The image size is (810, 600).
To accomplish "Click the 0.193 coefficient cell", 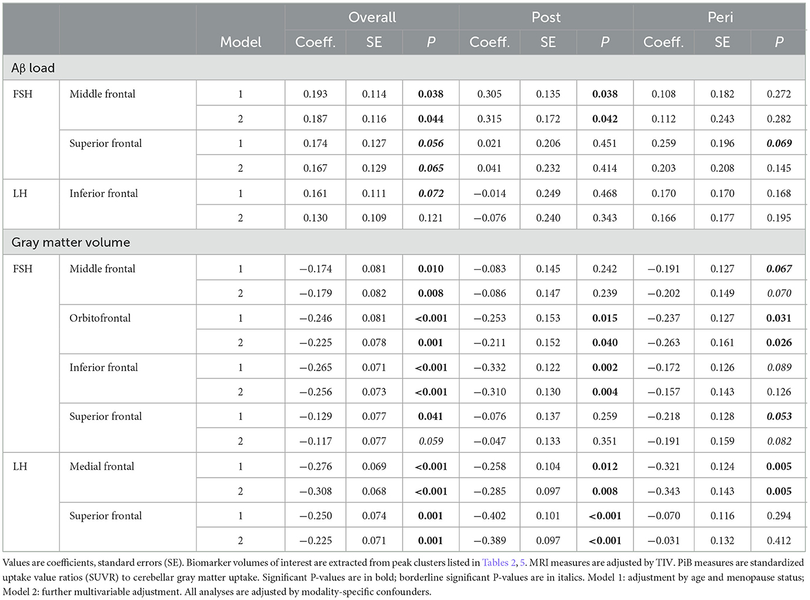I will [315, 94].
